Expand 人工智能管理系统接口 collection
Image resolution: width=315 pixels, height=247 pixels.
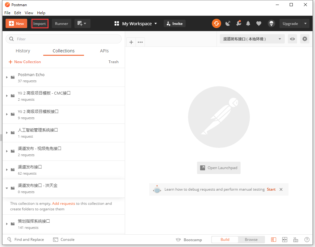tap(7, 133)
